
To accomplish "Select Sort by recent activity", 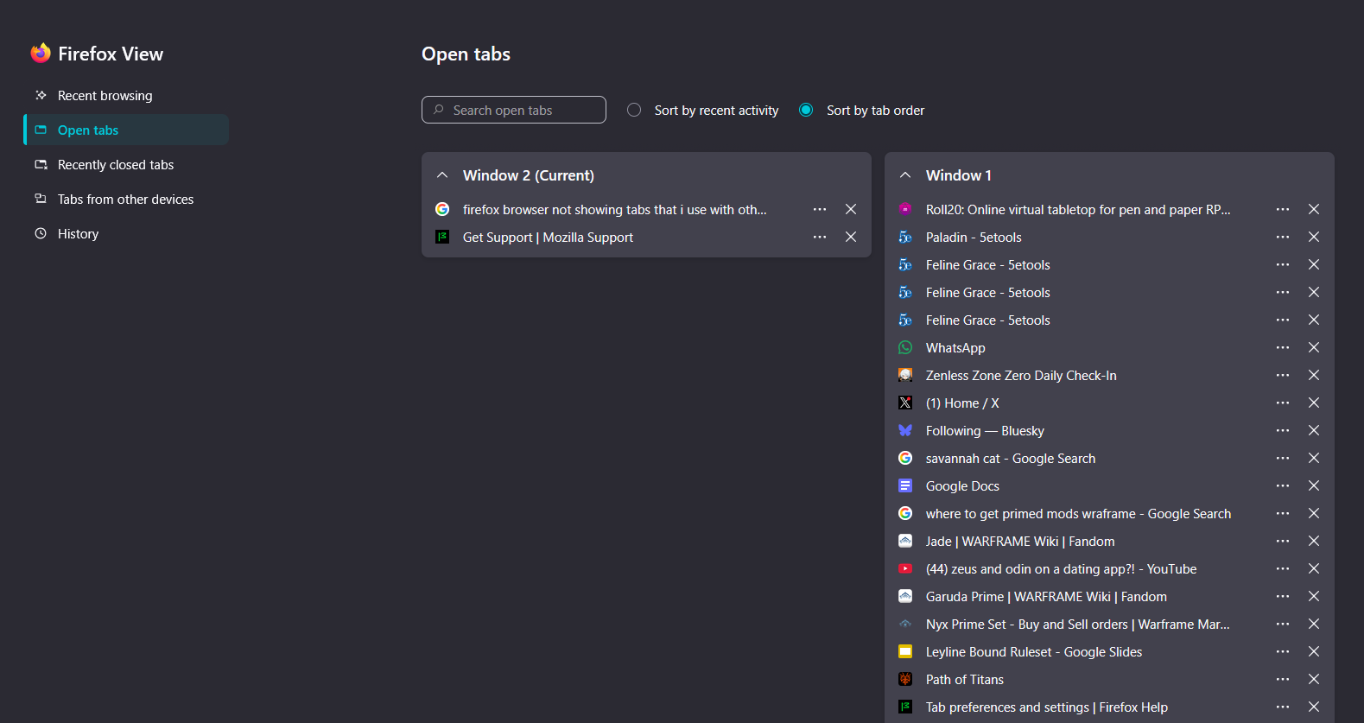I will tap(634, 111).
